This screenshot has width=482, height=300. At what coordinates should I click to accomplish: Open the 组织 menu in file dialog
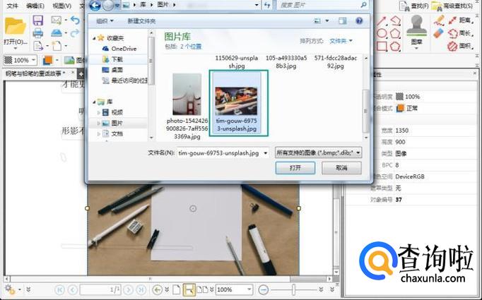click(105, 21)
